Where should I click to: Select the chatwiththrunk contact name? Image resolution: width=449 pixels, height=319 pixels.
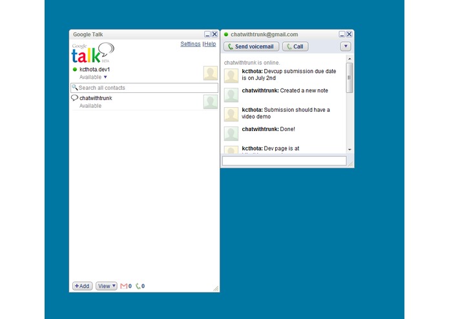tap(96, 98)
